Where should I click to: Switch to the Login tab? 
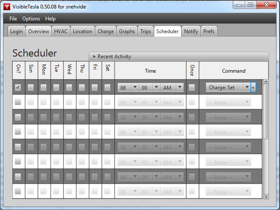(x=17, y=31)
